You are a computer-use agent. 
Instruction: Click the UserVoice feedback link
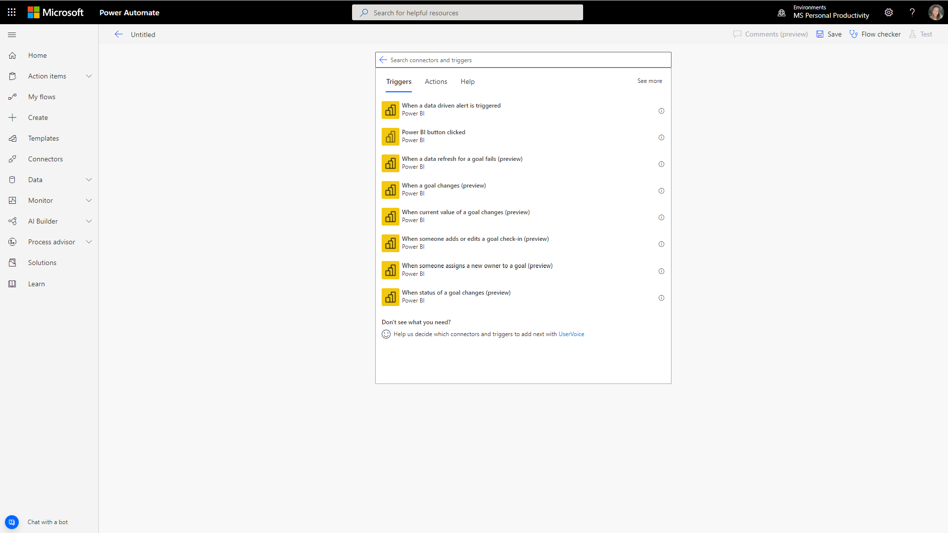click(x=571, y=334)
